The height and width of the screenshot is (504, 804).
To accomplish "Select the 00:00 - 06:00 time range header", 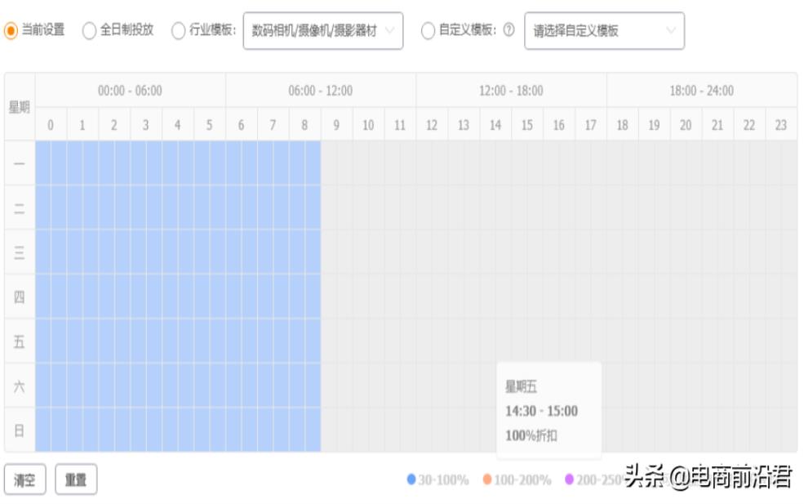I will [x=130, y=91].
